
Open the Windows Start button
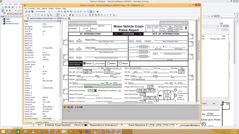(3, 131)
